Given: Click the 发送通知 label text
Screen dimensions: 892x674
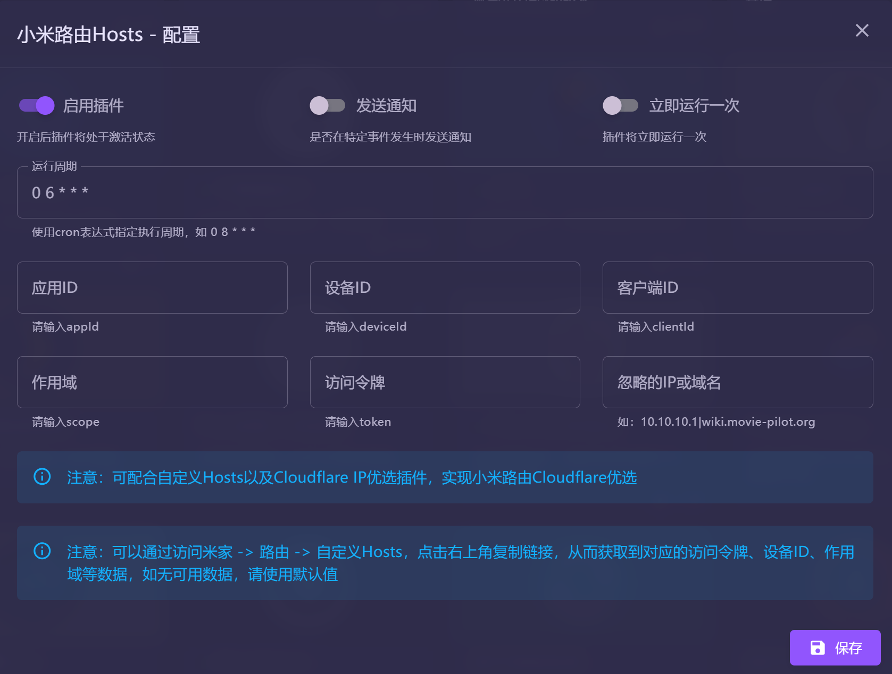Looking at the screenshot, I should point(386,106).
